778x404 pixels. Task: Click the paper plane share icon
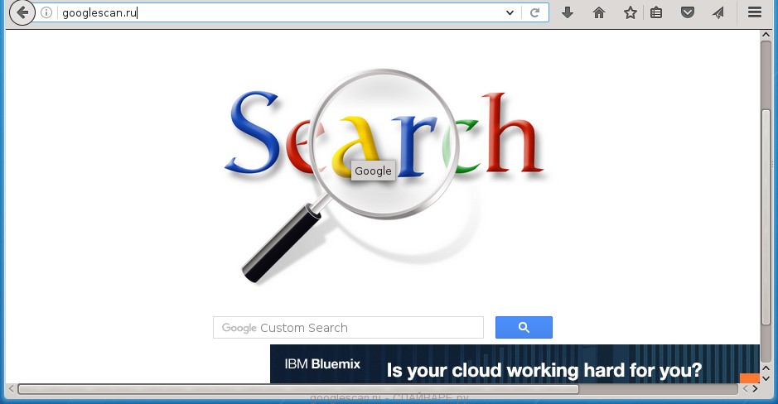(x=718, y=12)
